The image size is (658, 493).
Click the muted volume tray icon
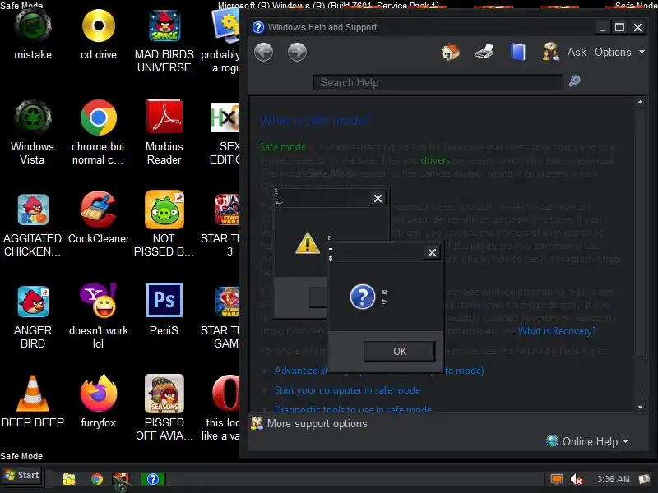[x=577, y=479]
